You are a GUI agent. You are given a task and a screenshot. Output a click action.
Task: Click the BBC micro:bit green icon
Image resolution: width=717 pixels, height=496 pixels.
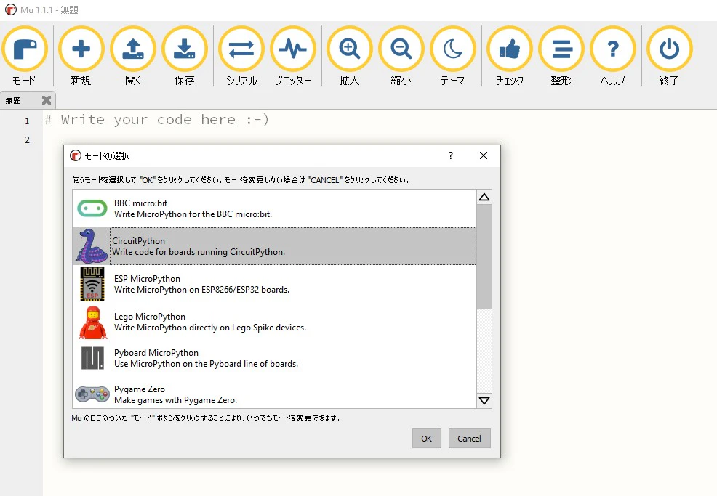92,208
